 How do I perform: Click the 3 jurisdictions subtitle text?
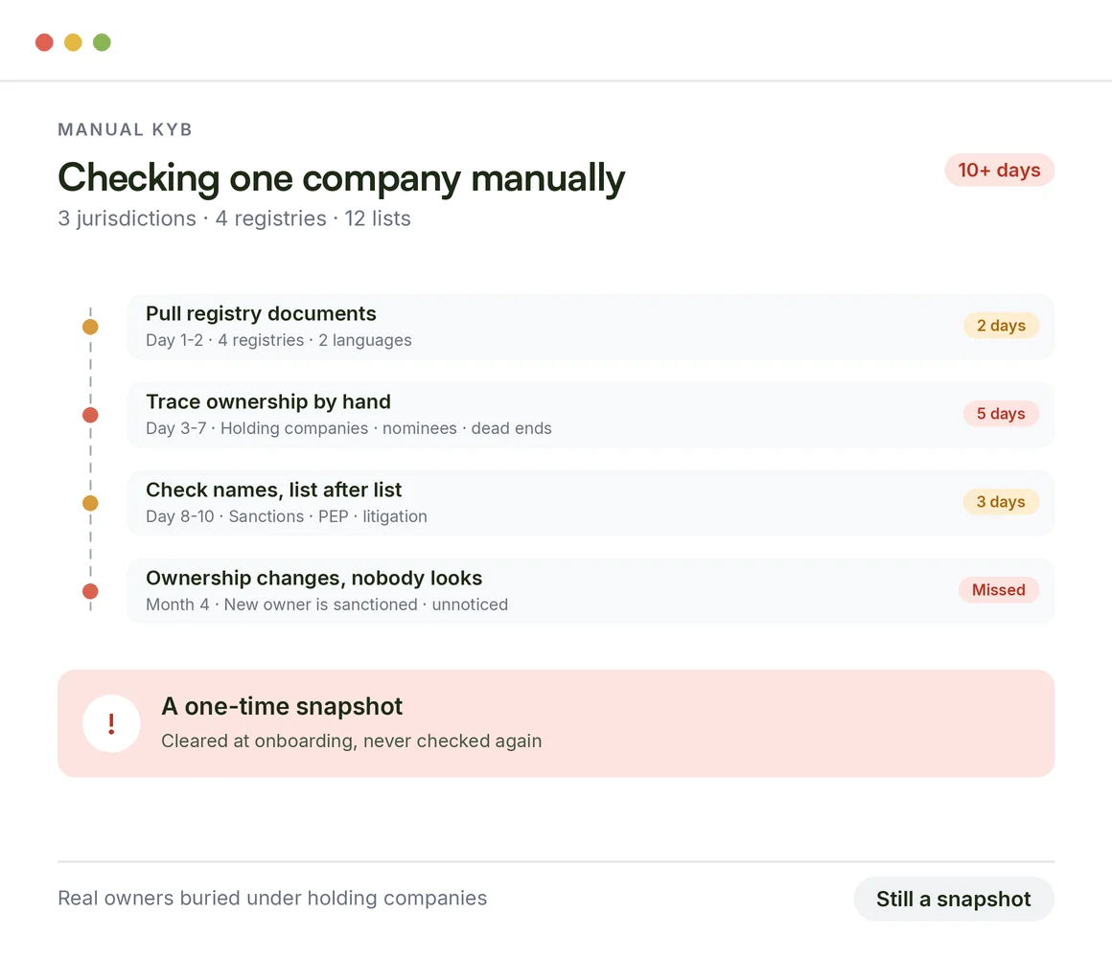pyautogui.click(x=234, y=218)
